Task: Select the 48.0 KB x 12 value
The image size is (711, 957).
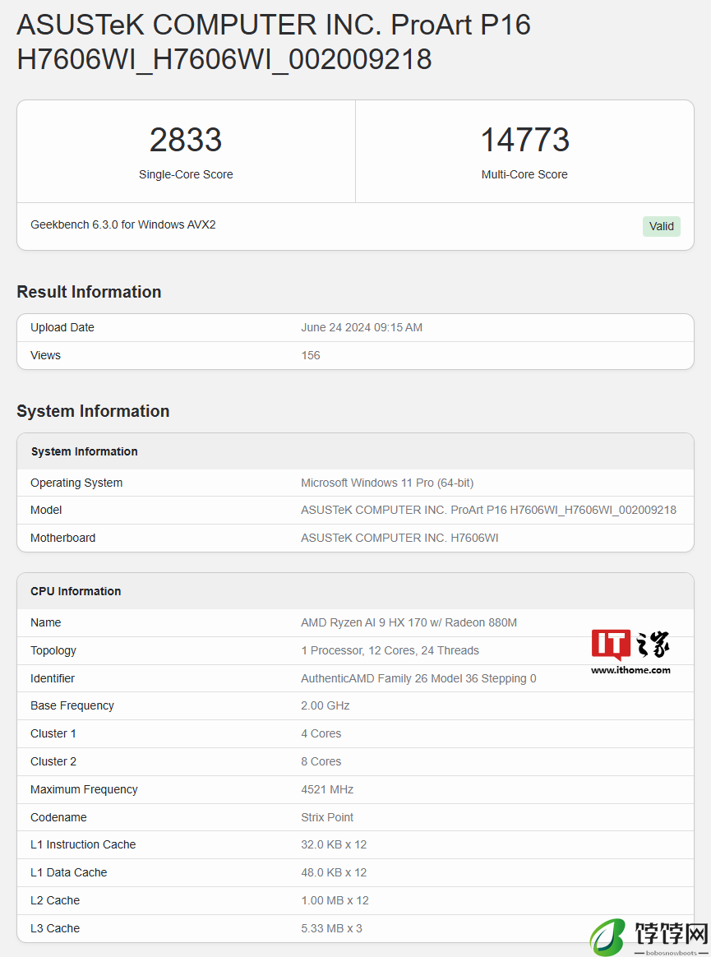Action: pos(334,873)
